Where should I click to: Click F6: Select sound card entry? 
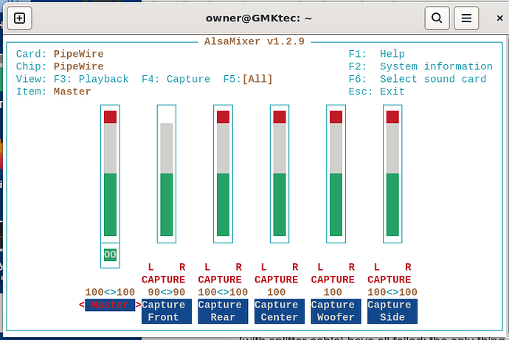point(418,79)
